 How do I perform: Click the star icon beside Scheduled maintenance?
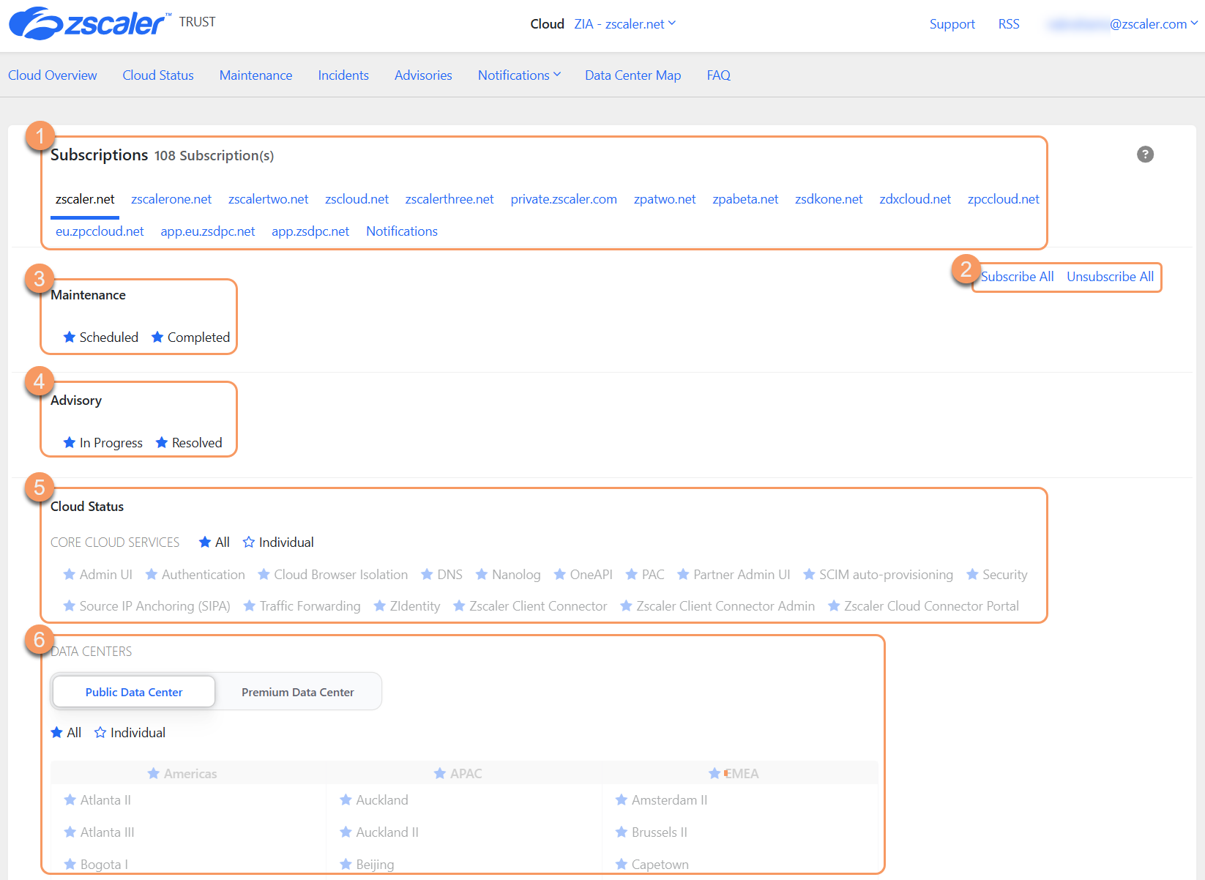70,338
